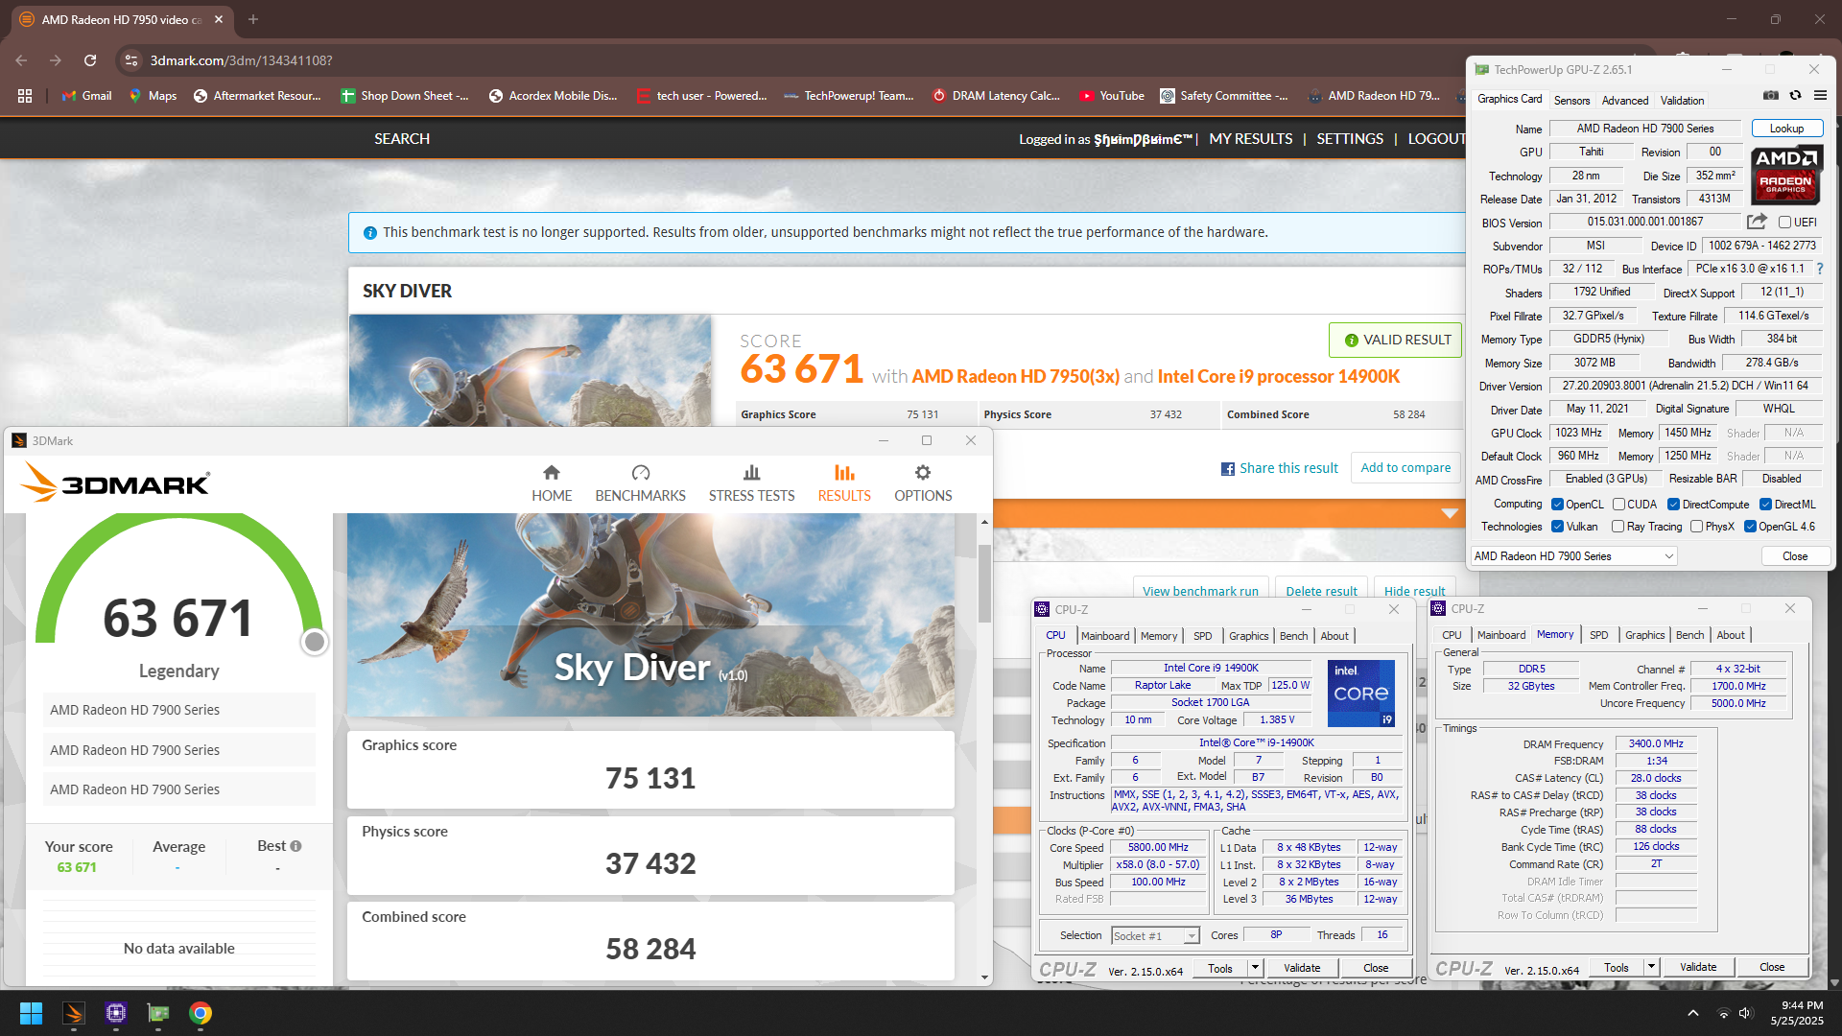The width and height of the screenshot is (1842, 1036).
Task: Toggle the OpenGL 4.6 checkbox in GPU-Z
Action: (1750, 527)
